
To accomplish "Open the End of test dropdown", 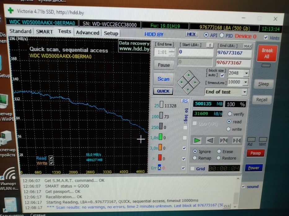I will pos(245,92).
